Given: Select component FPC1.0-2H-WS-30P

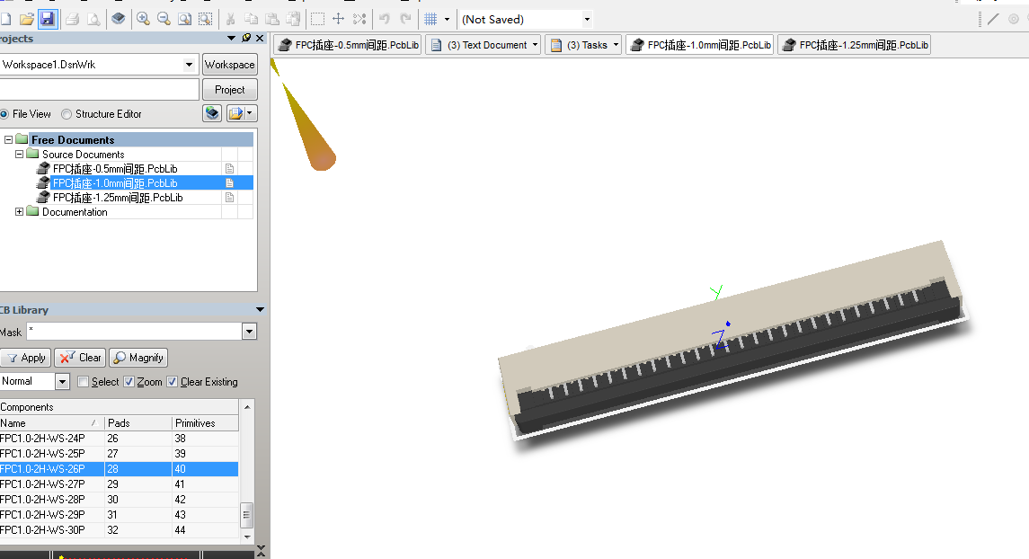Looking at the screenshot, I should point(42,530).
